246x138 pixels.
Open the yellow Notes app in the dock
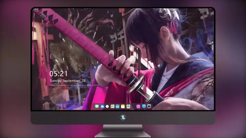[x=123, y=107]
